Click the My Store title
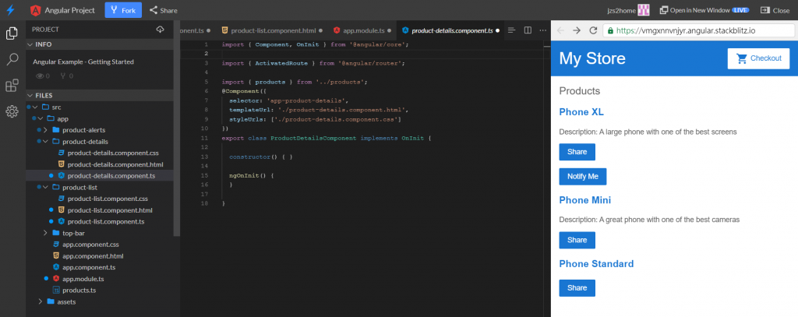This screenshot has height=317, width=798. [592, 58]
